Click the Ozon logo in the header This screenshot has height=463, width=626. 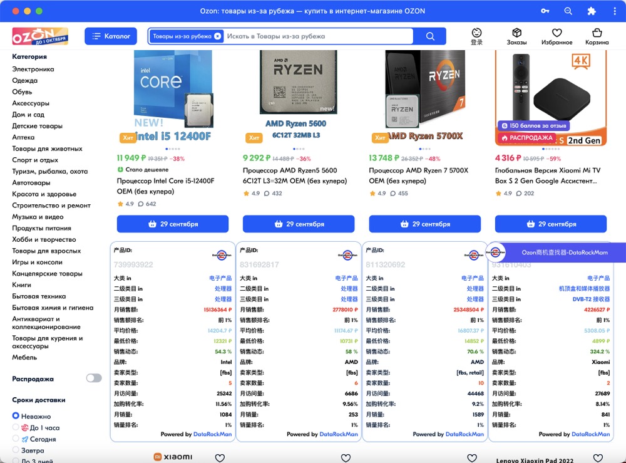(x=39, y=36)
